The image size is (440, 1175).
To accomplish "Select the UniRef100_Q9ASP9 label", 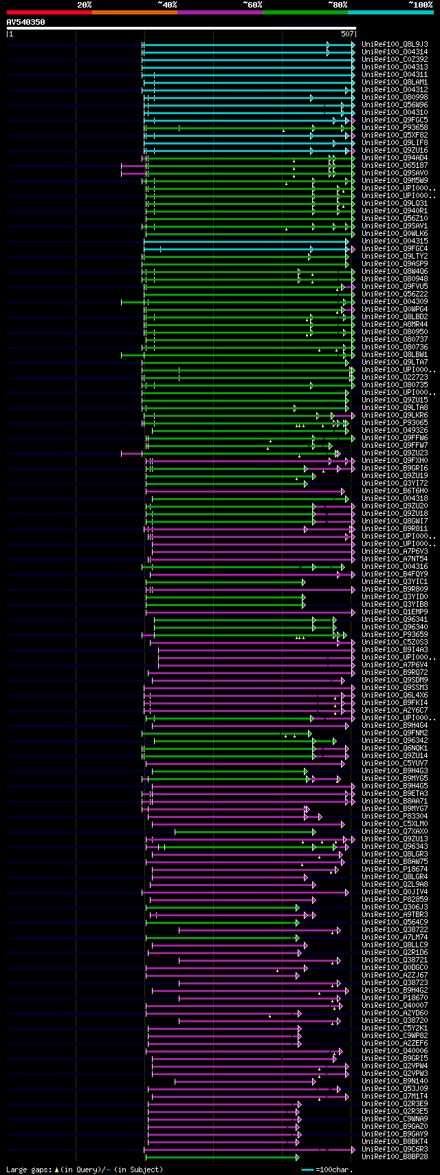I will [x=395, y=263].
